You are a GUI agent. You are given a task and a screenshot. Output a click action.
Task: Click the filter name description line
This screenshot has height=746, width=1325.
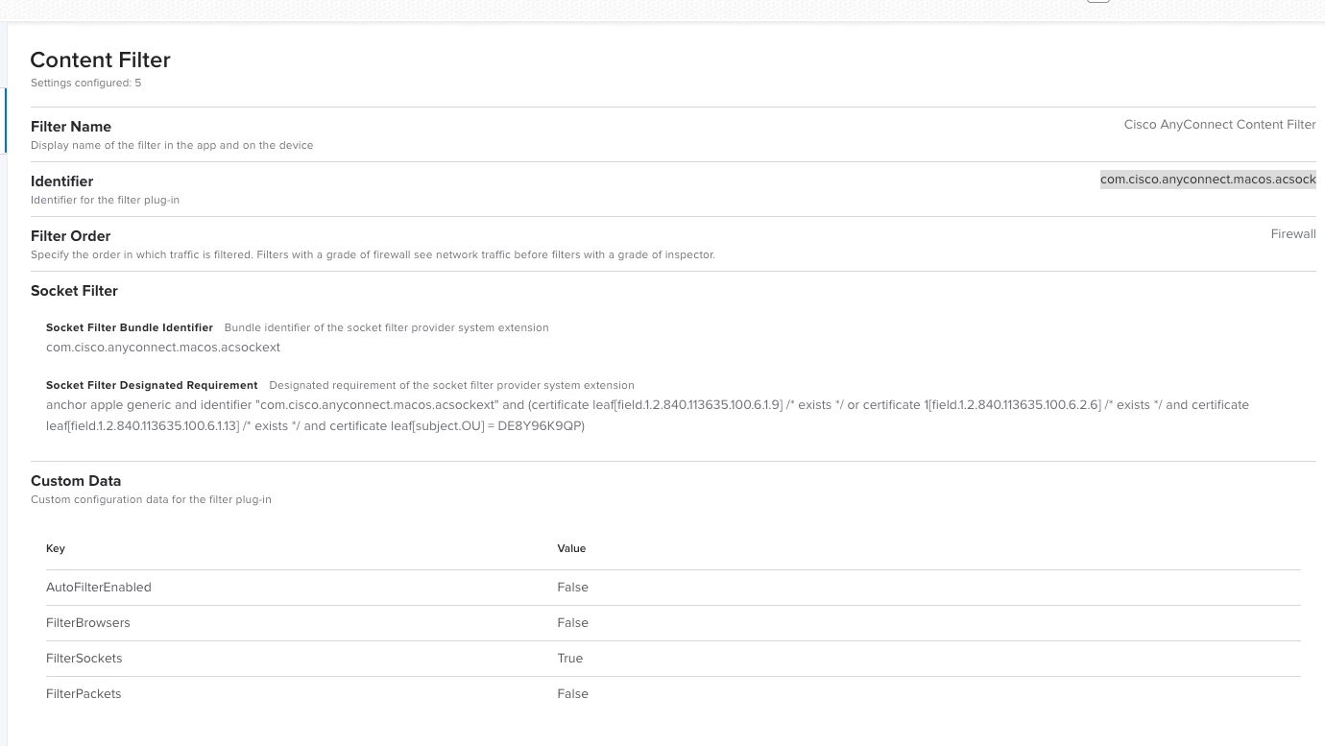coord(172,146)
